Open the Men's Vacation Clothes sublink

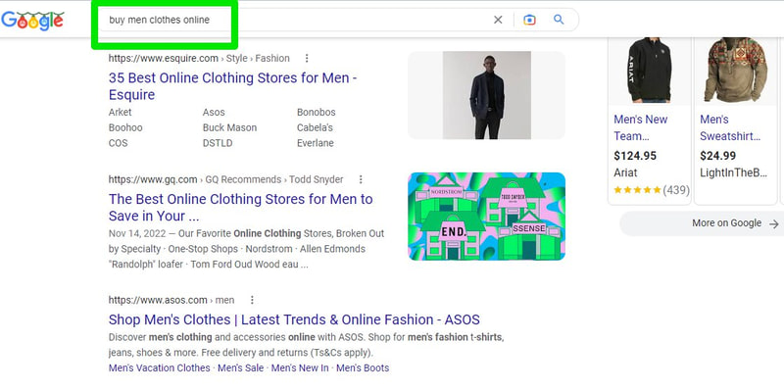click(159, 368)
